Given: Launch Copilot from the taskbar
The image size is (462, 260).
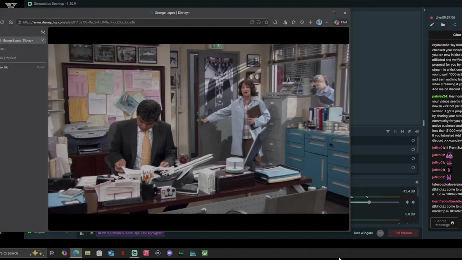Looking at the screenshot, I should [64, 253].
